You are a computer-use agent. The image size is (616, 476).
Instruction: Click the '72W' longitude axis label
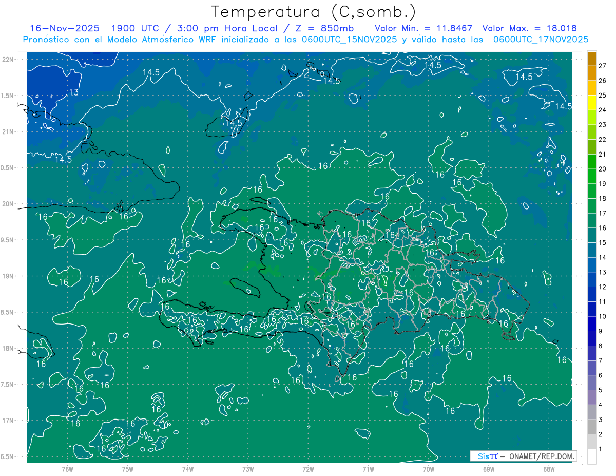pos(308,469)
